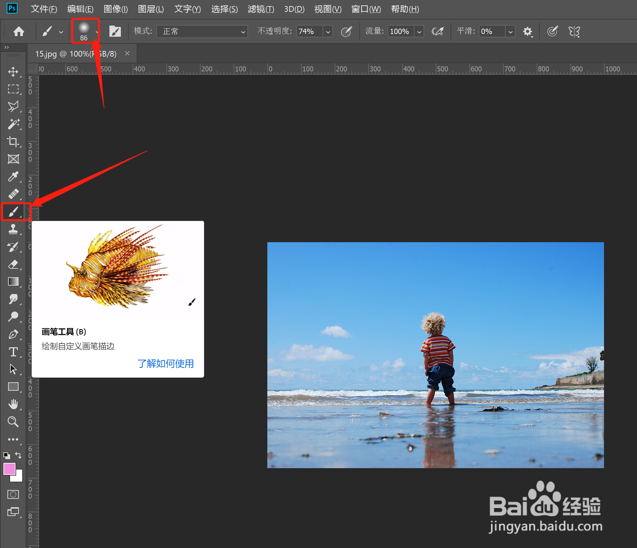
Task: Expand the collapsed toolbox double-arrow
Action: pos(6,47)
